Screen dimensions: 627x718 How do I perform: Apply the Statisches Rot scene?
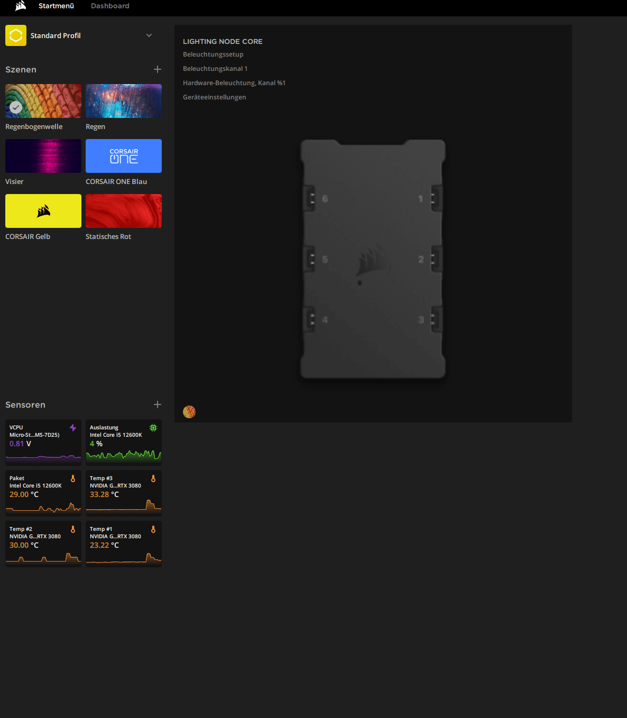(x=124, y=211)
